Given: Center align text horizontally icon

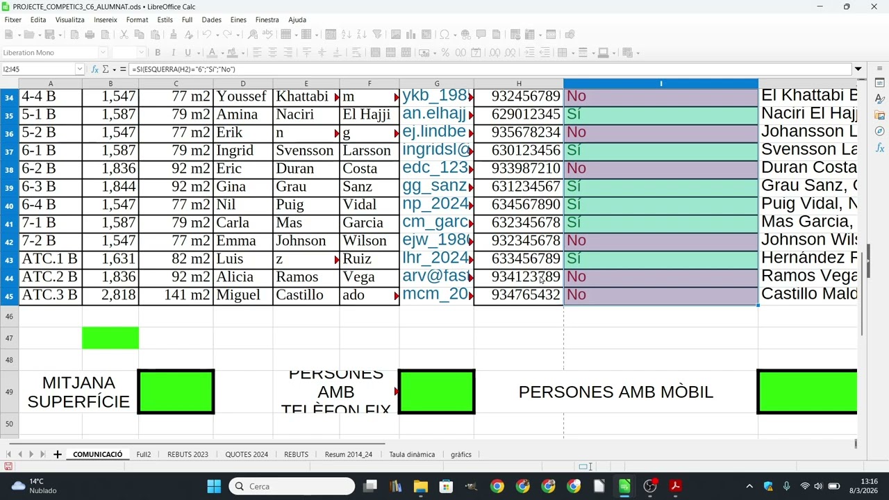Looking at the screenshot, I should click(x=273, y=52).
